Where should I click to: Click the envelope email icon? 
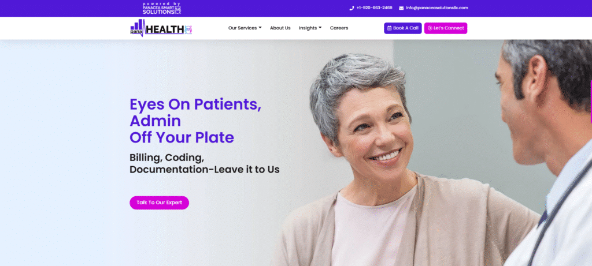pos(401,8)
